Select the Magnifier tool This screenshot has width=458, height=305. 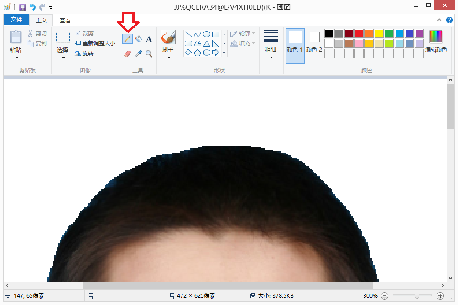coord(149,53)
